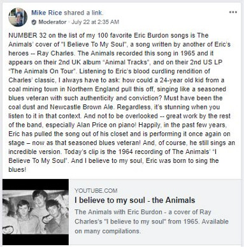
Task: Click the post paragraph starting 'NUMBER 32'
Action: click(122, 102)
